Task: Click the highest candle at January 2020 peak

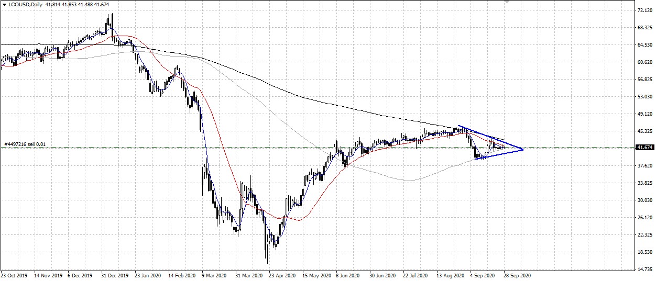Action: pyautogui.click(x=111, y=21)
